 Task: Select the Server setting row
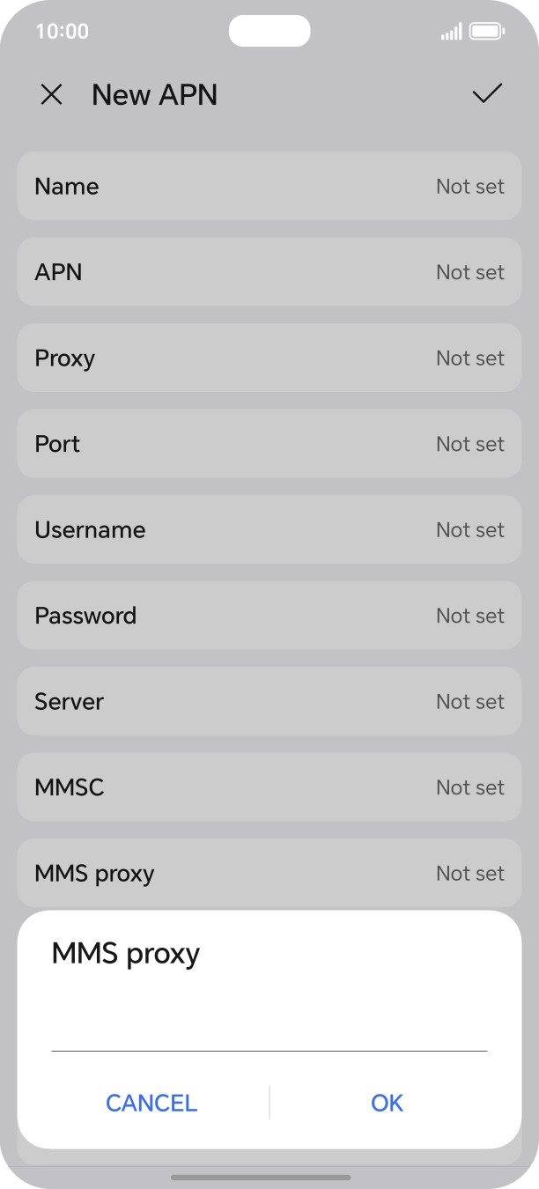[x=269, y=701]
